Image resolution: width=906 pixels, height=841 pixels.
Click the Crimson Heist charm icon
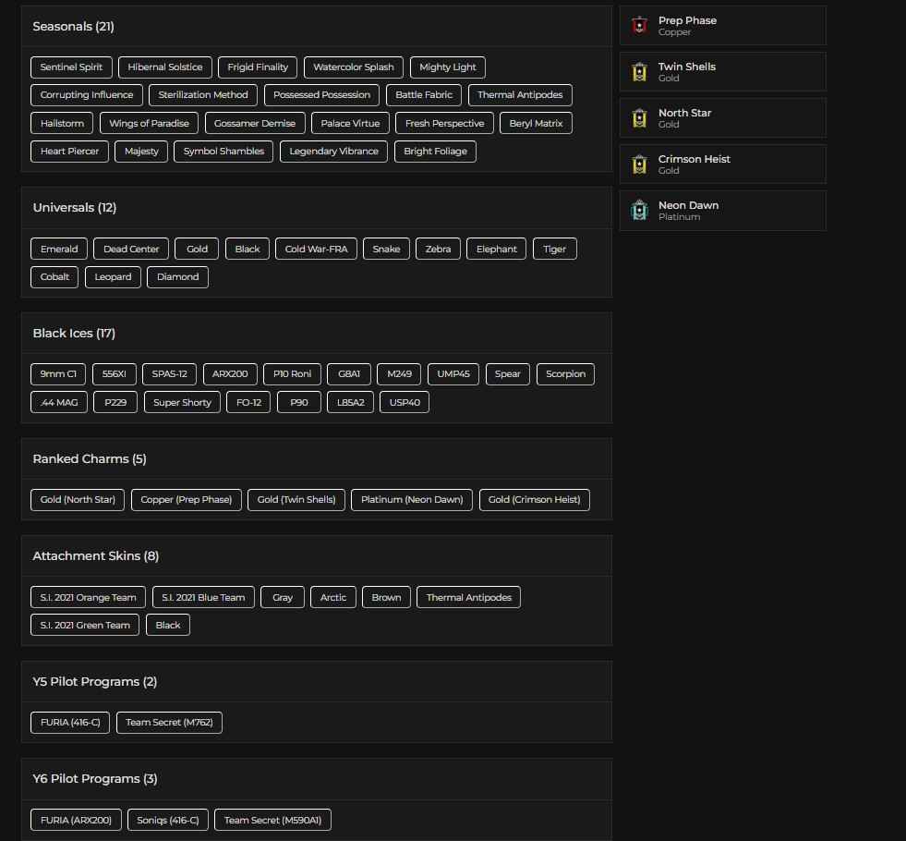(x=638, y=164)
